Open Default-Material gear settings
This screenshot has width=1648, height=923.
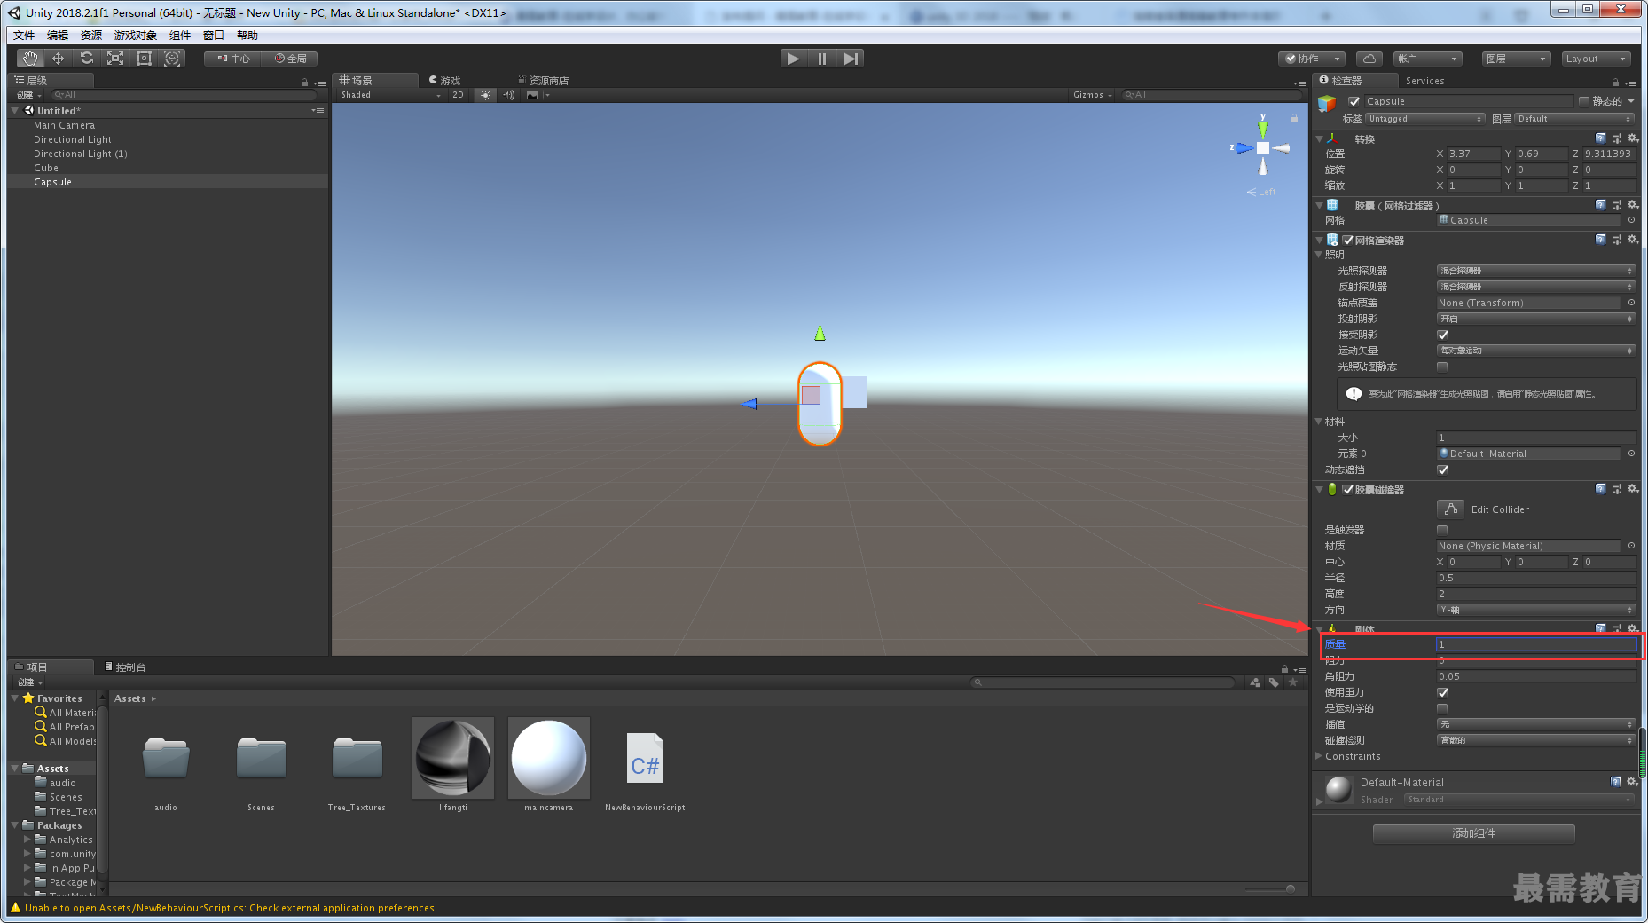1631,782
